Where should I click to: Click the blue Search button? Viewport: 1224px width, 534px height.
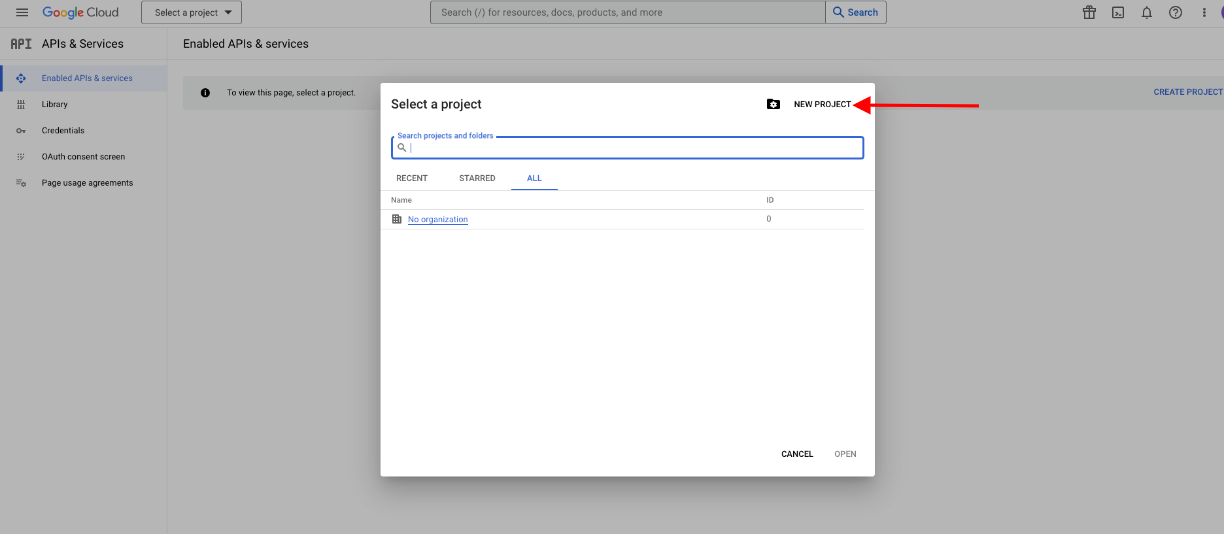coord(856,12)
